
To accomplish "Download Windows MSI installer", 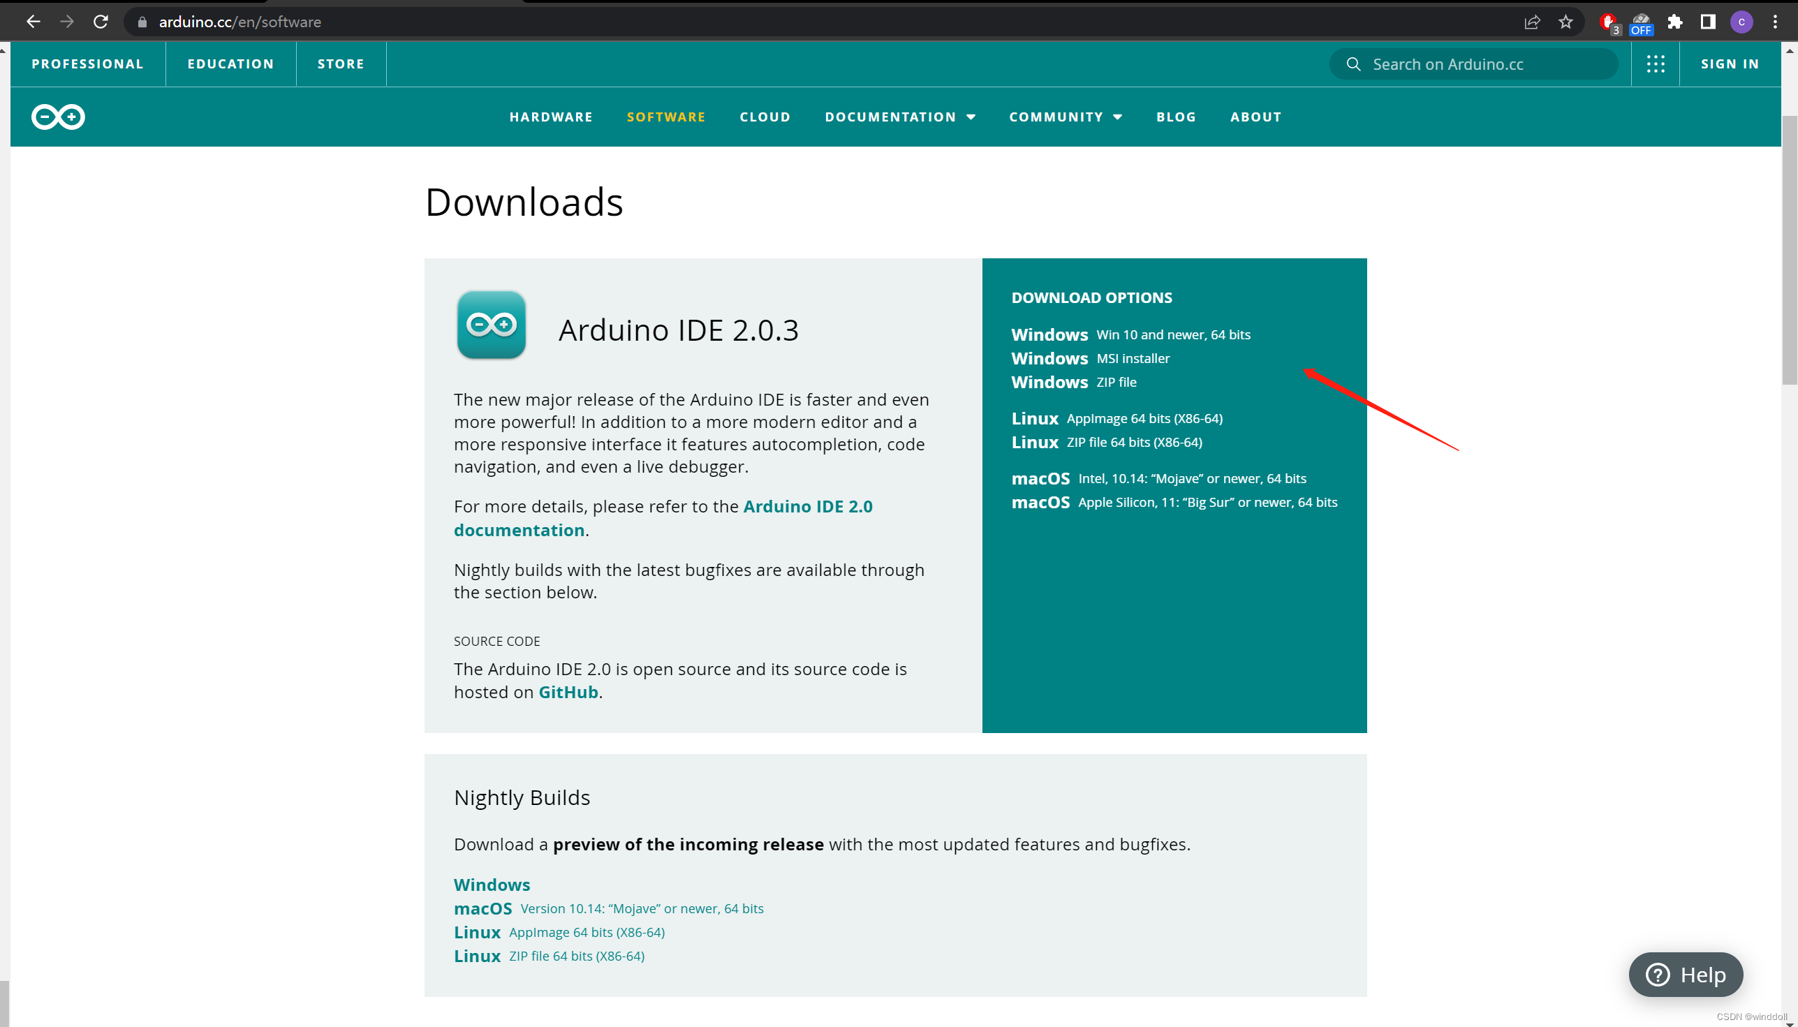I will [1090, 358].
